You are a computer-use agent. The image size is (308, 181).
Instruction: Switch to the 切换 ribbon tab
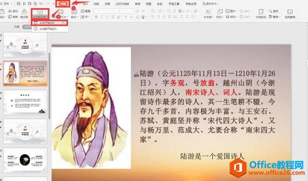[x=96, y=4]
